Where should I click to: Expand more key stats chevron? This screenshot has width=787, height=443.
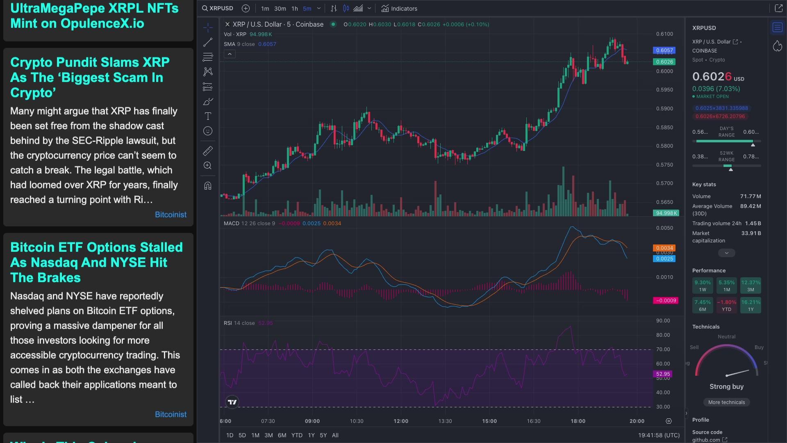click(x=726, y=253)
